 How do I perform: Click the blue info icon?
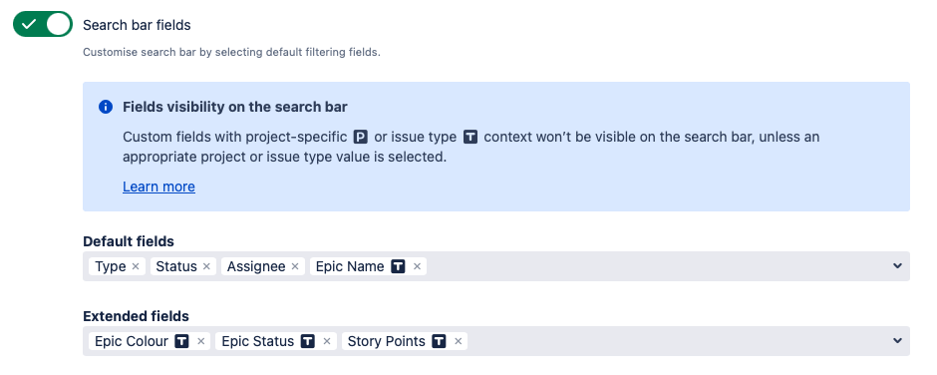point(106,107)
